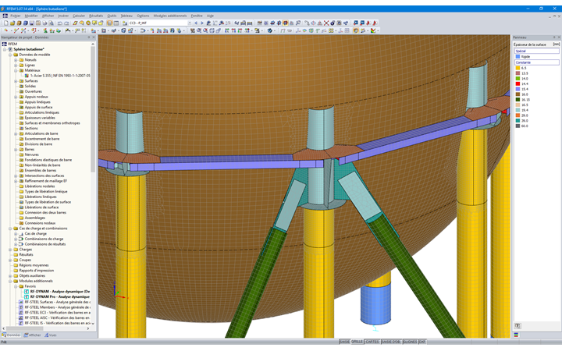Collapse the Modules additionnels node
Image resolution: width=562 pixels, height=351 pixels.
(x=10, y=281)
